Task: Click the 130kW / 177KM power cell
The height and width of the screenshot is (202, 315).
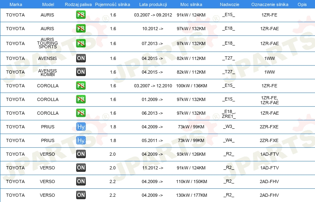Action: pyautogui.click(x=191, y=195)
